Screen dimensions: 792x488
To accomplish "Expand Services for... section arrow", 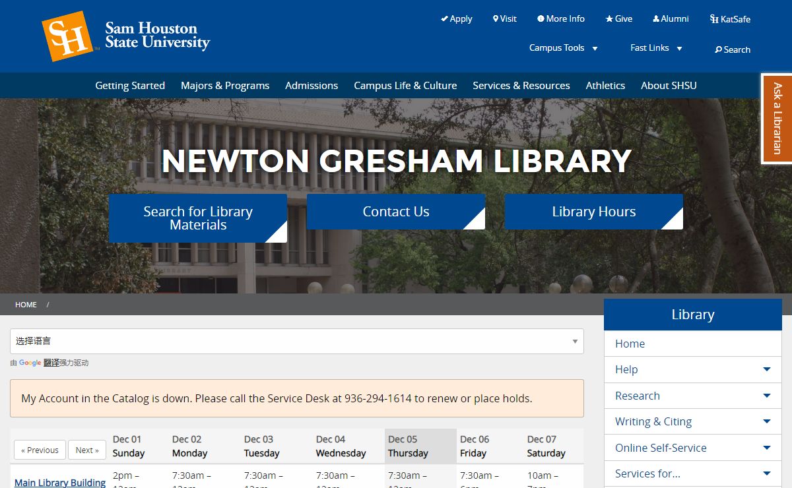I will pyautogui.click(x=767, y=473).
